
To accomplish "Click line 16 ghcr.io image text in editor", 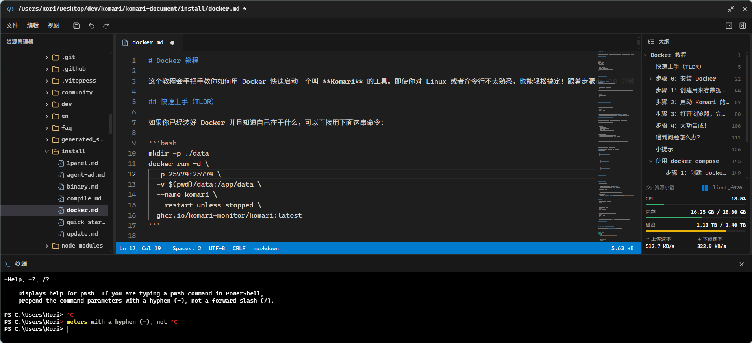I will (x=229, y=215).
